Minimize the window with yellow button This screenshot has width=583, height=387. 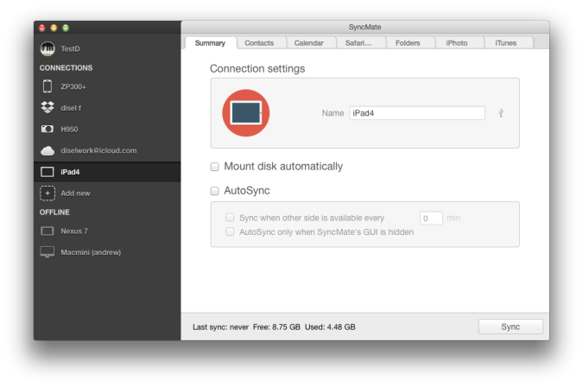54,28
